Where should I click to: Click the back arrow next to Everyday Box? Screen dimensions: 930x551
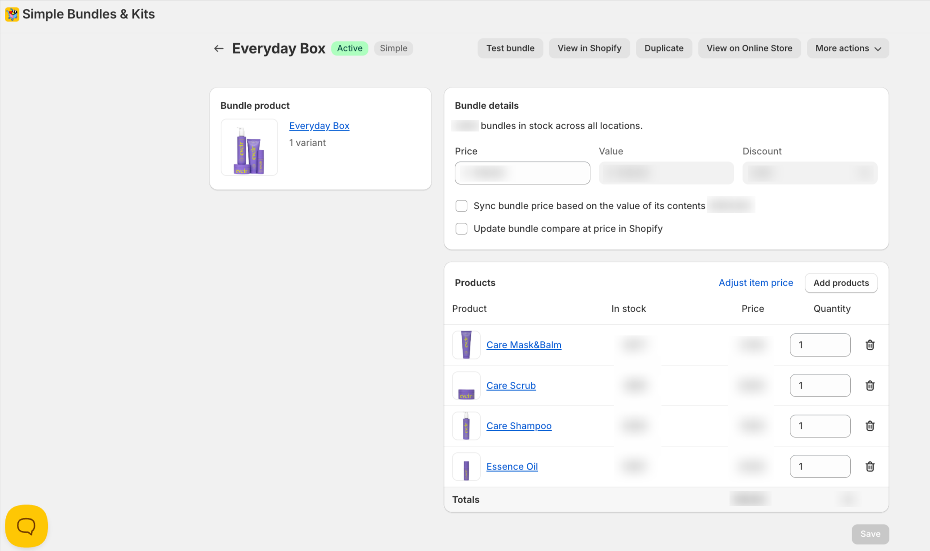pos(218,48)
